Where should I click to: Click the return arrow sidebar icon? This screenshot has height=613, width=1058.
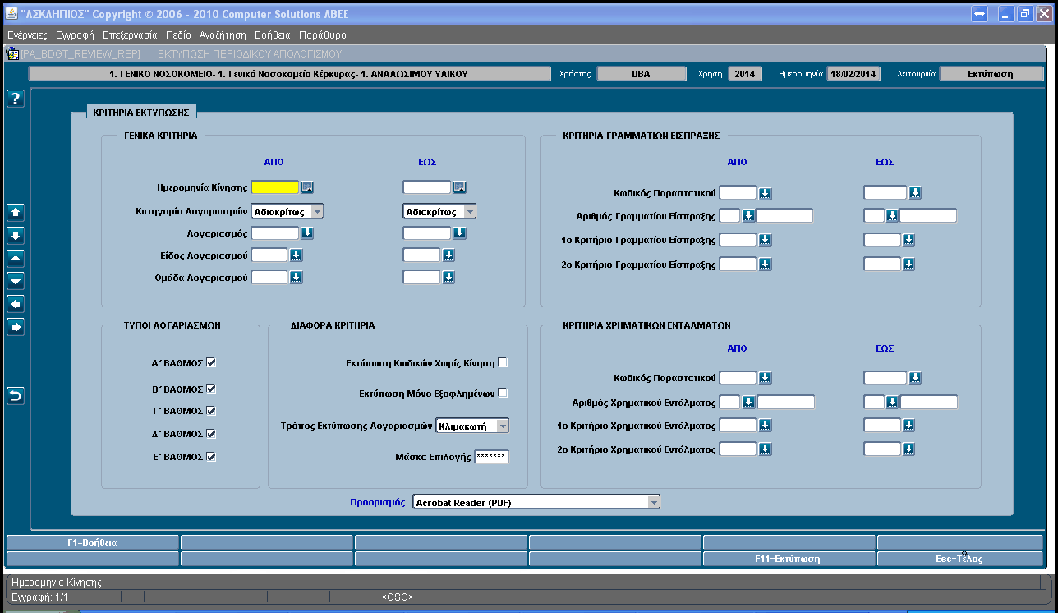16,396
